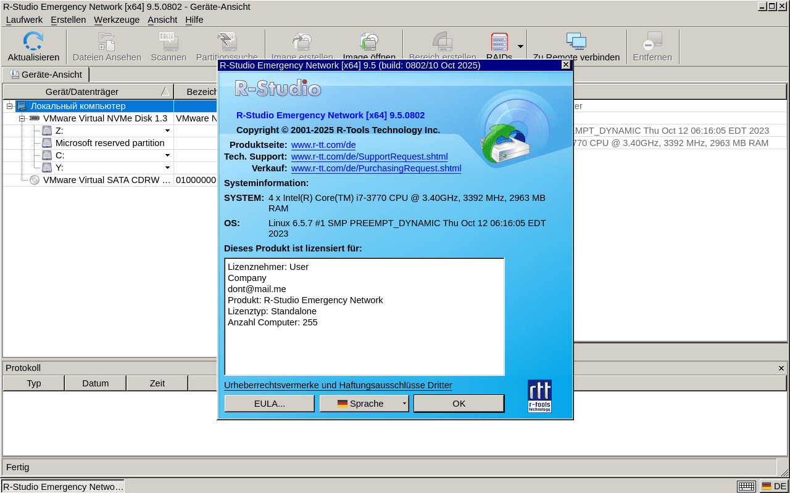Click the Image erstellen icon
This screenshot has height=493, width=790.
click(301, 42)
